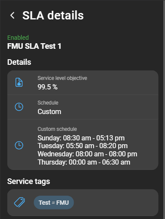
Task: Select the Test = FMU tag chip
Action: pyautogui.click(x=54, y=203)
